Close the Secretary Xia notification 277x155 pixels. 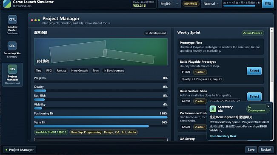(268, 106)
